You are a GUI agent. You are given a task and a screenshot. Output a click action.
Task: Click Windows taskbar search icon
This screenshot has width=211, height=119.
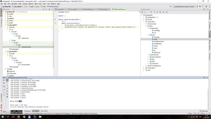coord(8,117)
